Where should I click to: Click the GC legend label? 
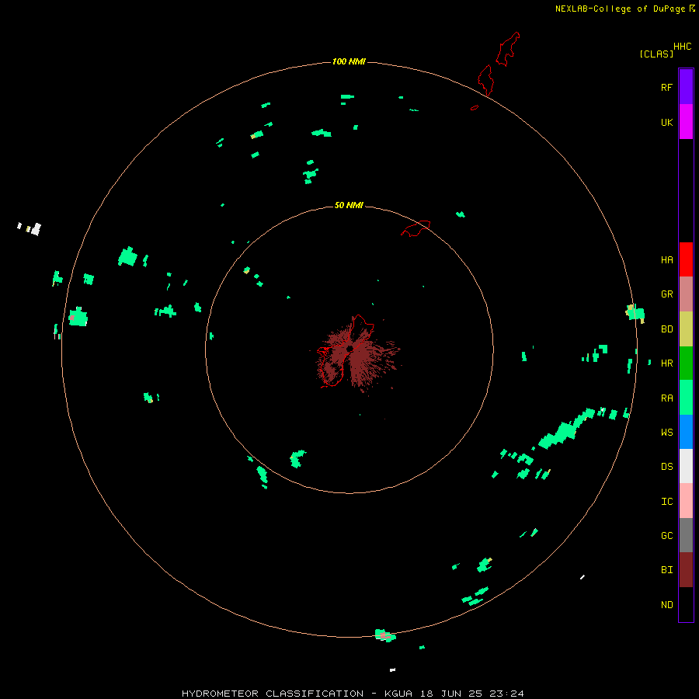(666, 535)
